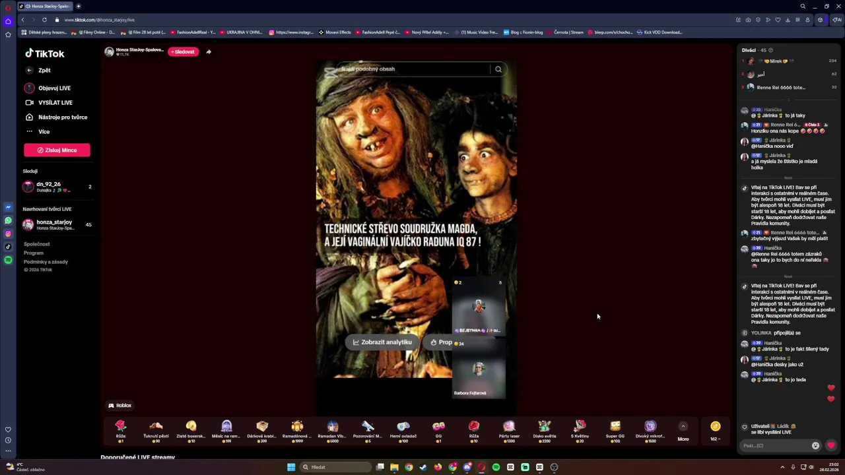This screenshot has width=845, height=475.
Task: Open File Explorer from taskbar
Action: 394,467
